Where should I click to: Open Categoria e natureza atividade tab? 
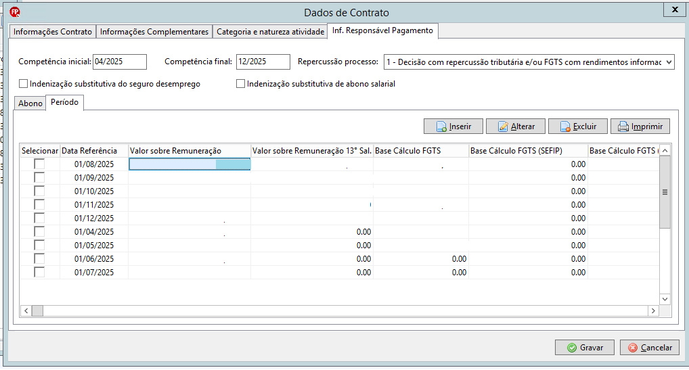270,32
